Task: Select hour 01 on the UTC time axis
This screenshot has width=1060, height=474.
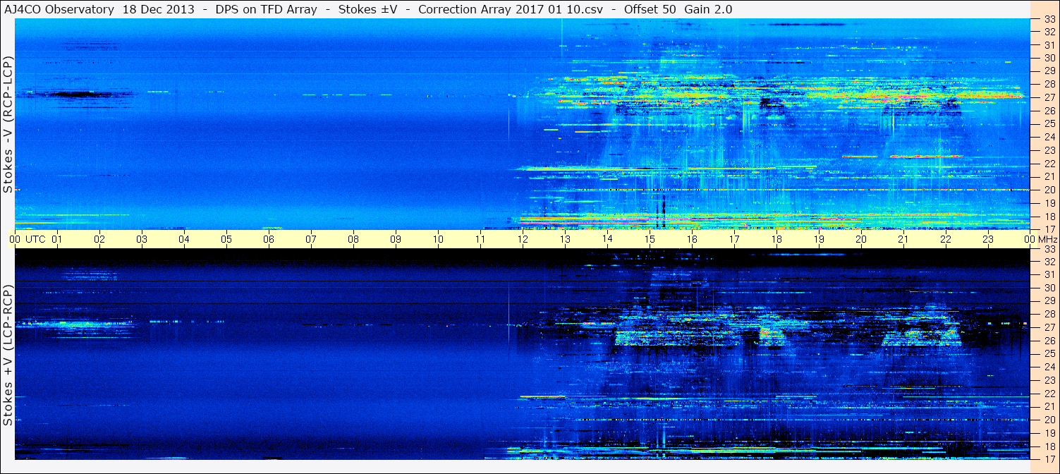Action: click(x=57, y=239)
